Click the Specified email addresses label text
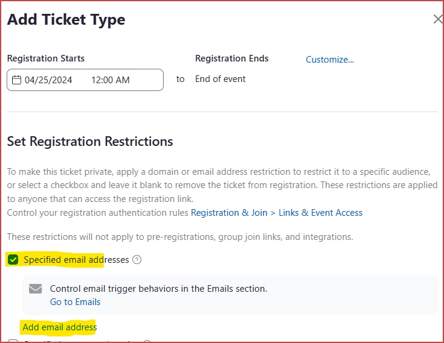The height and width of the screenshot is (343, 444). pos(77,260)
